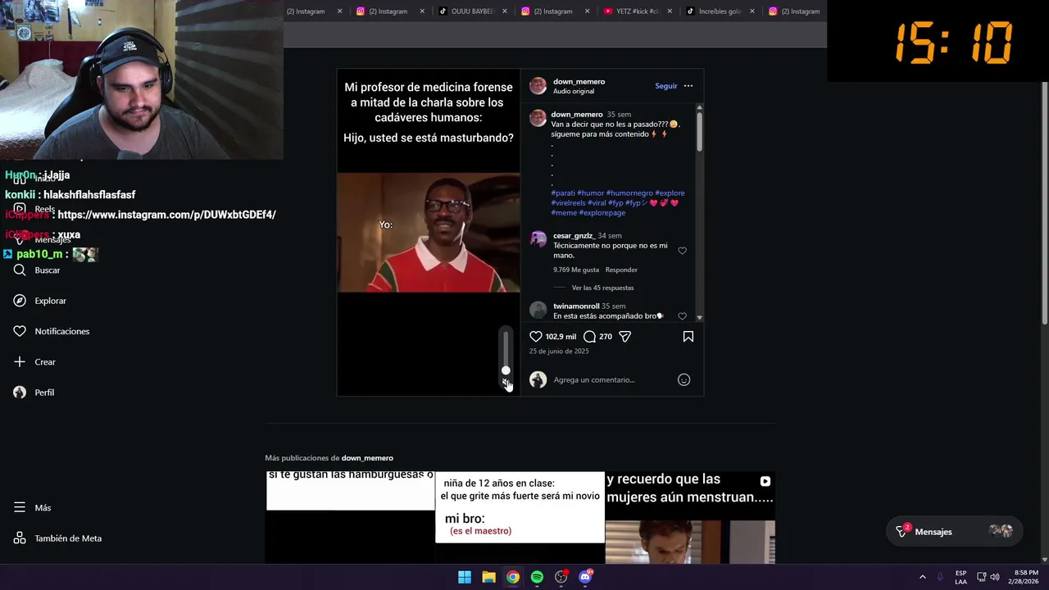Click the page's vertical scrollbar thumb

tap(1044, 203)
